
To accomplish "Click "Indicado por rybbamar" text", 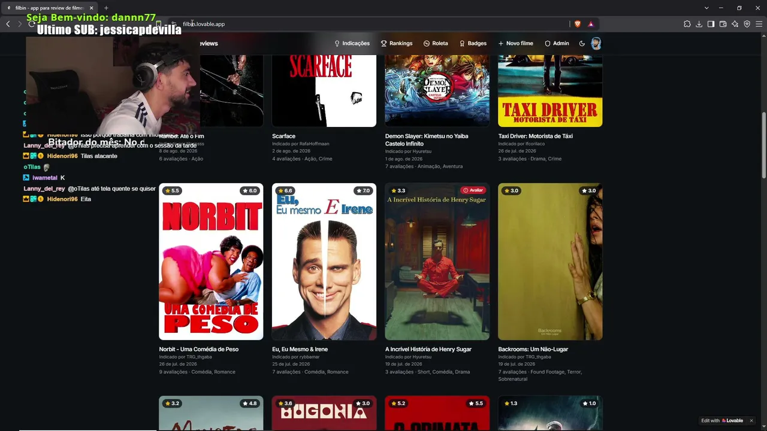I will pos(296,357).
